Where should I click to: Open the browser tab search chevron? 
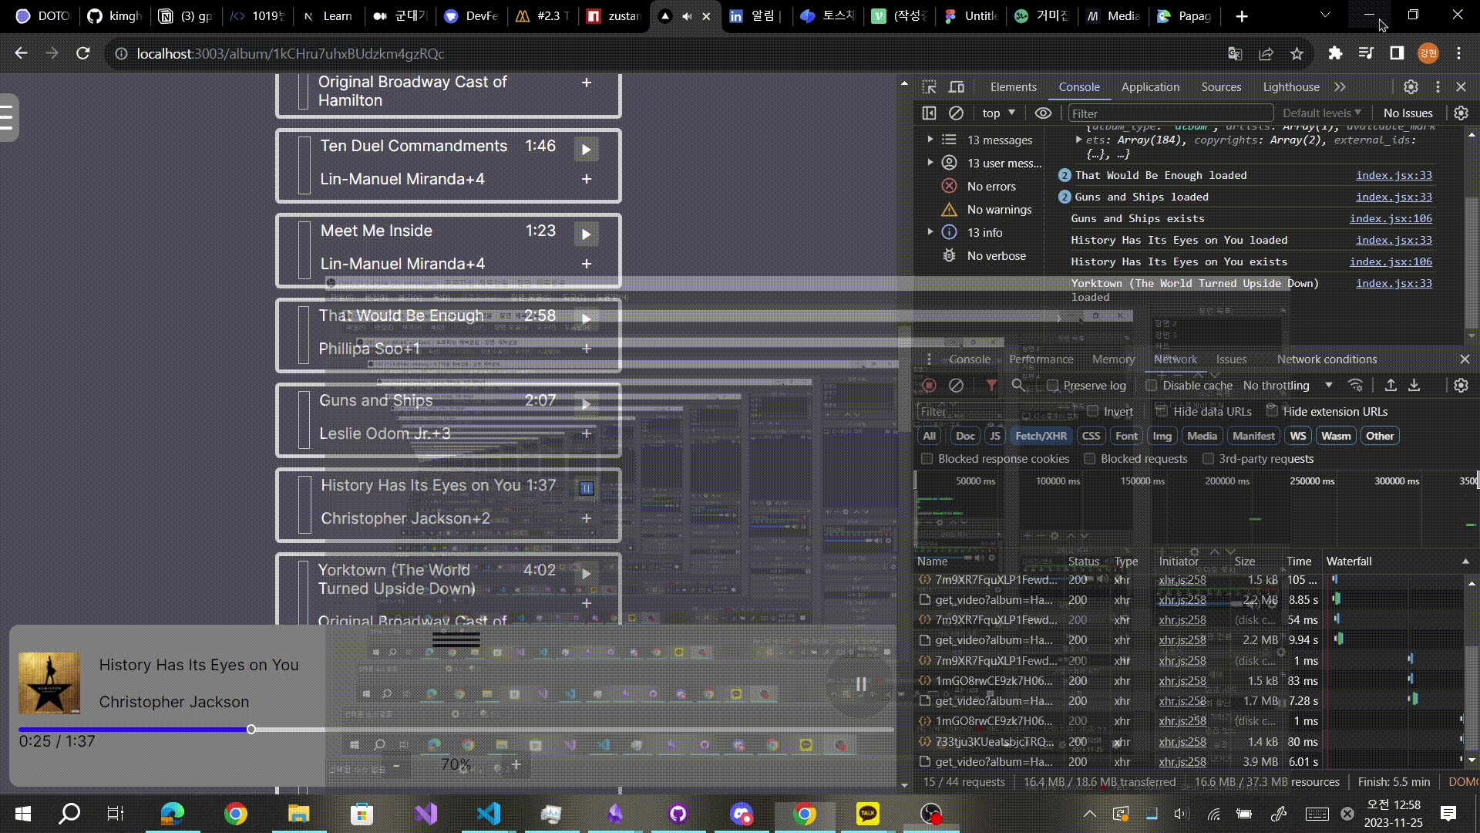[x=1325, y=15]
